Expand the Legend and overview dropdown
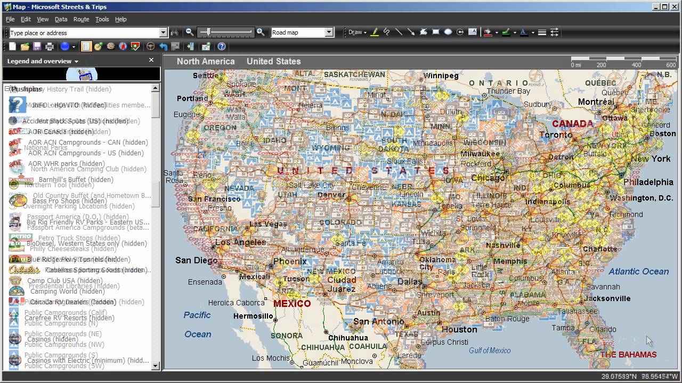This screenshot has width=682, height=383. [76, 62]
